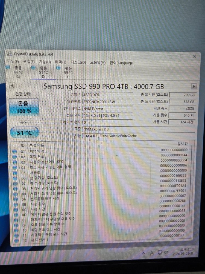
Task: Open the 도움말(H) menu
Action: point(98,62)
